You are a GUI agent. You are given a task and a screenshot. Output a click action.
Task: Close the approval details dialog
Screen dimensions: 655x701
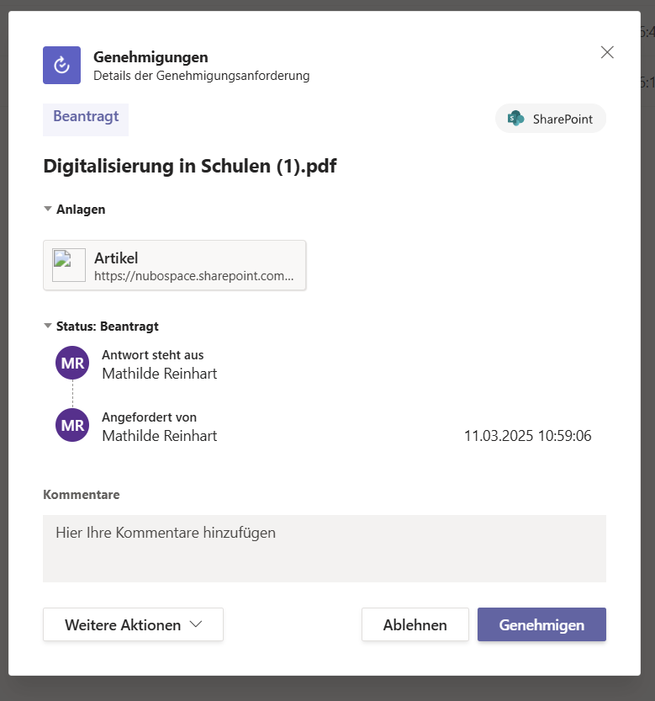tap(607, 52)
